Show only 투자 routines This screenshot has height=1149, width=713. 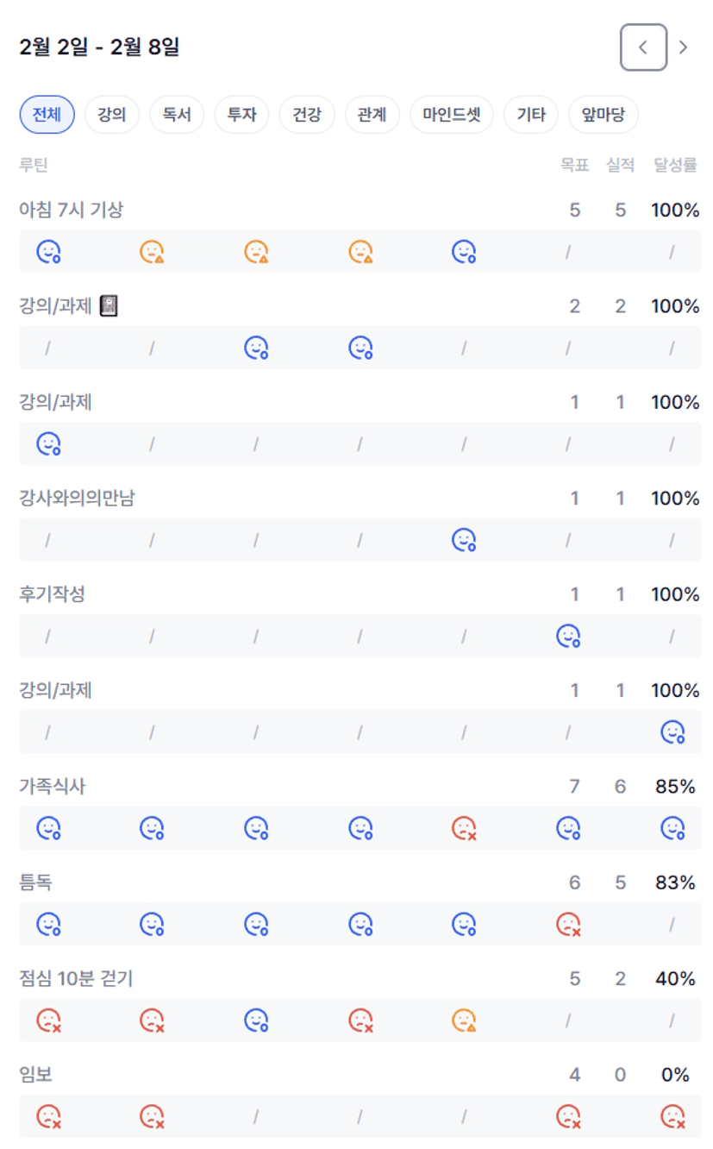point(241,115)
